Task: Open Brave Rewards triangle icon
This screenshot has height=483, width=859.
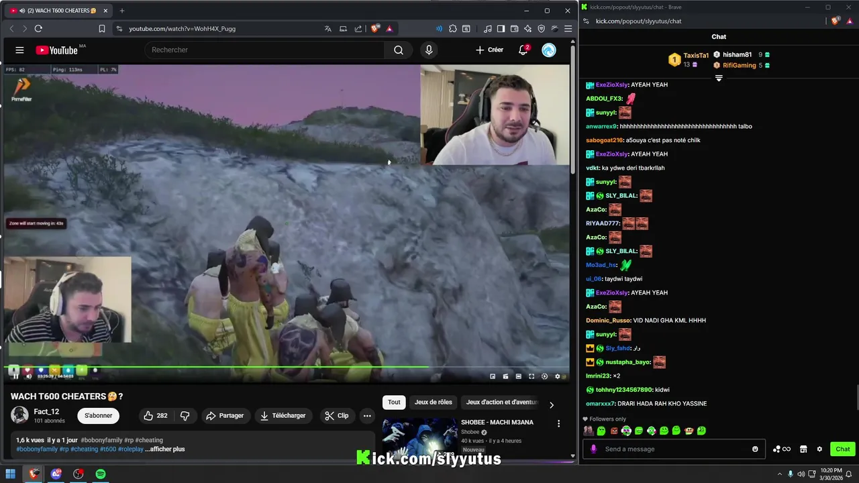Action: [389, 29]
